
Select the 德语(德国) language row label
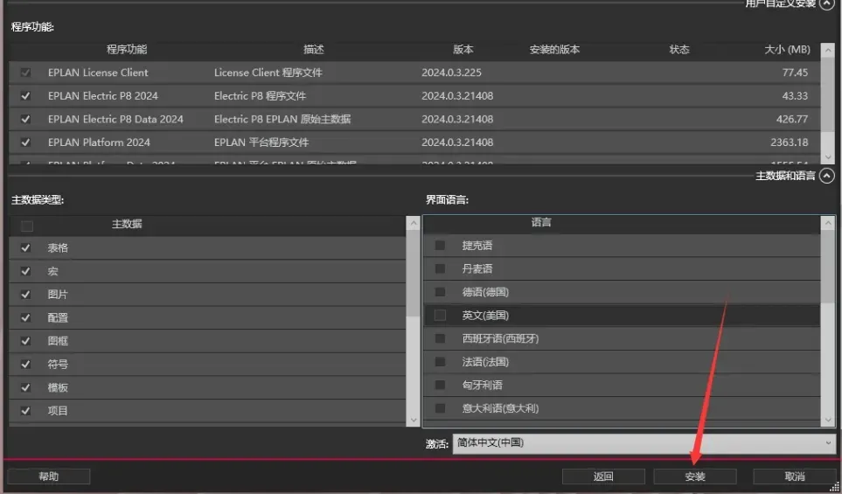(485, 292)
